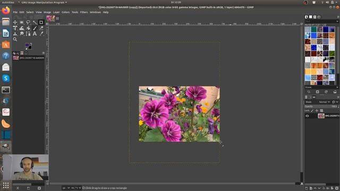Select the Rectangle Select tool
Image resolution: width=340 pixels, height=191 pixels.
(x=21, y=22)
